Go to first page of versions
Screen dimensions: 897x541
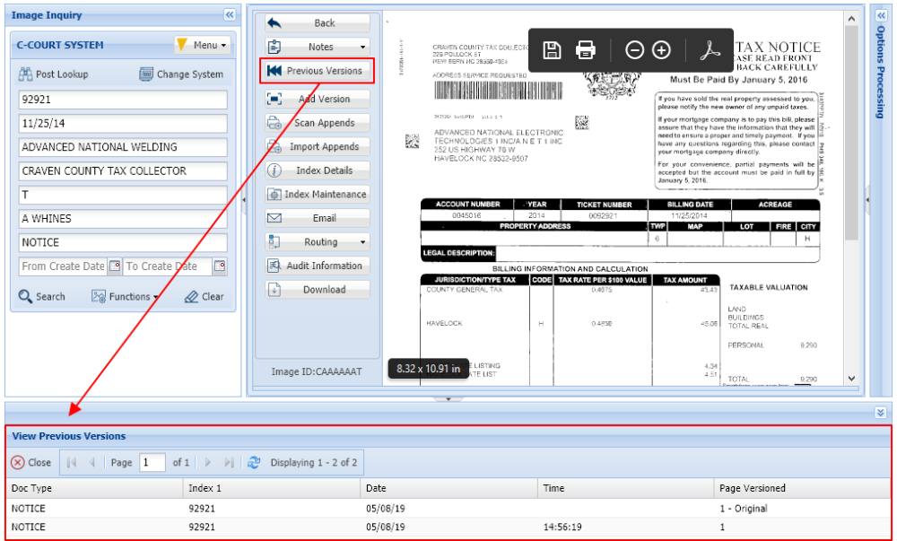(72, 462)
